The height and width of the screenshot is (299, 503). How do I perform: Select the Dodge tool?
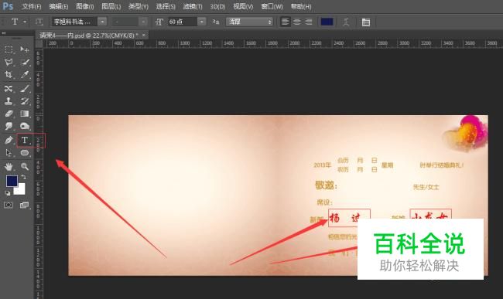click(x=25, y=126)
